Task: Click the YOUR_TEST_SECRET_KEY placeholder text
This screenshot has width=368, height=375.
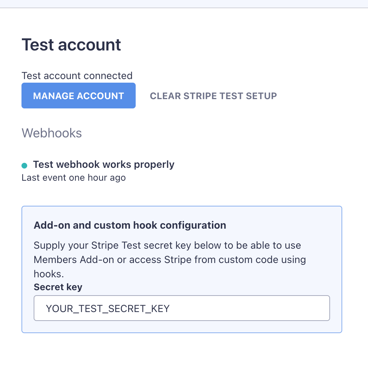Action: (108, 308)
